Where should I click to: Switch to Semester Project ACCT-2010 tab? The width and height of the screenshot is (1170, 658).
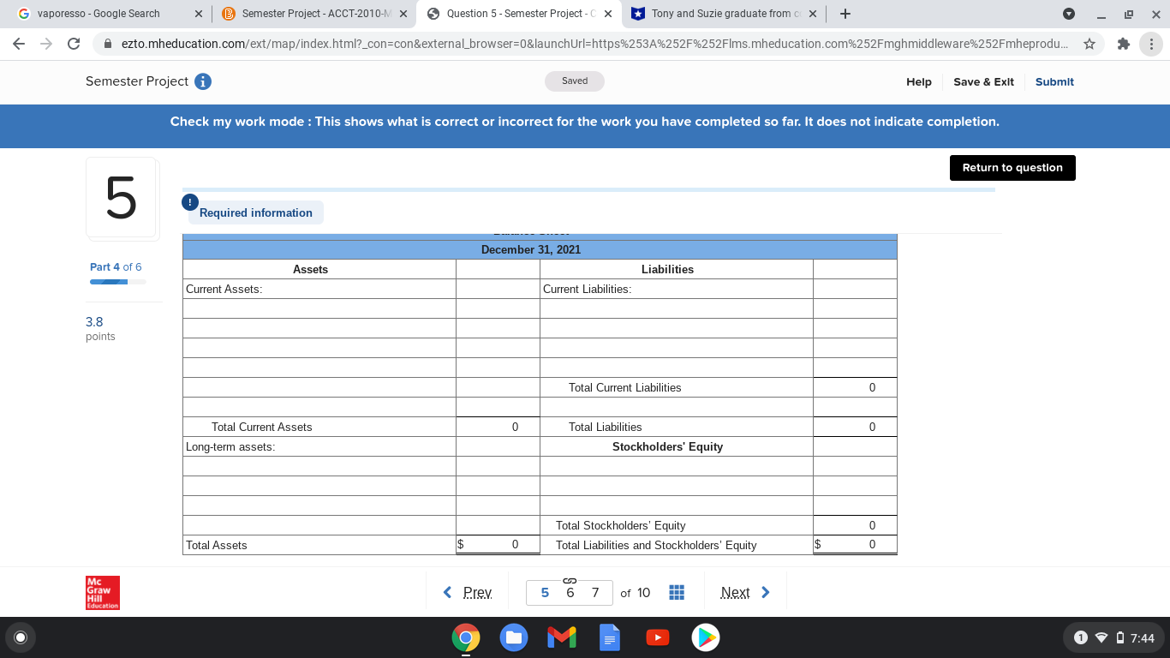313,14
